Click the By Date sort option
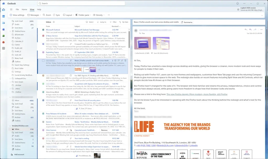 tap(124, 22)
